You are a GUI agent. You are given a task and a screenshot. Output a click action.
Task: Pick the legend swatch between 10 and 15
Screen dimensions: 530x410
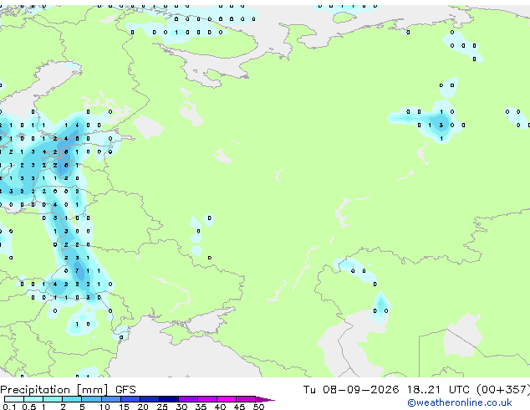[111, 399]
